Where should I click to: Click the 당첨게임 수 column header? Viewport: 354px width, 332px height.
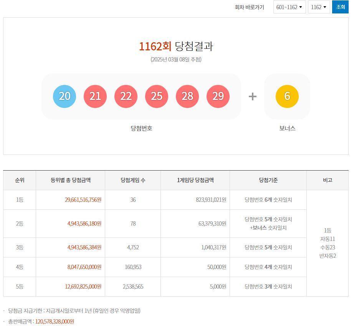[133, 180]
